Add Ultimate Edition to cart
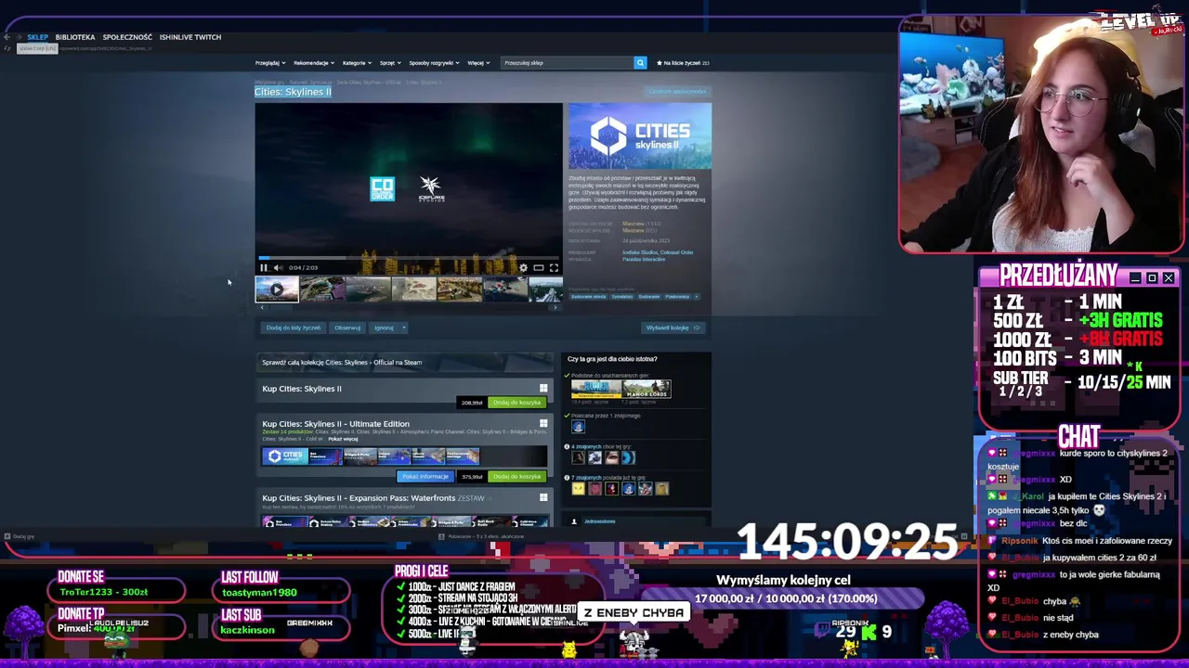 (x=517, y=477)
